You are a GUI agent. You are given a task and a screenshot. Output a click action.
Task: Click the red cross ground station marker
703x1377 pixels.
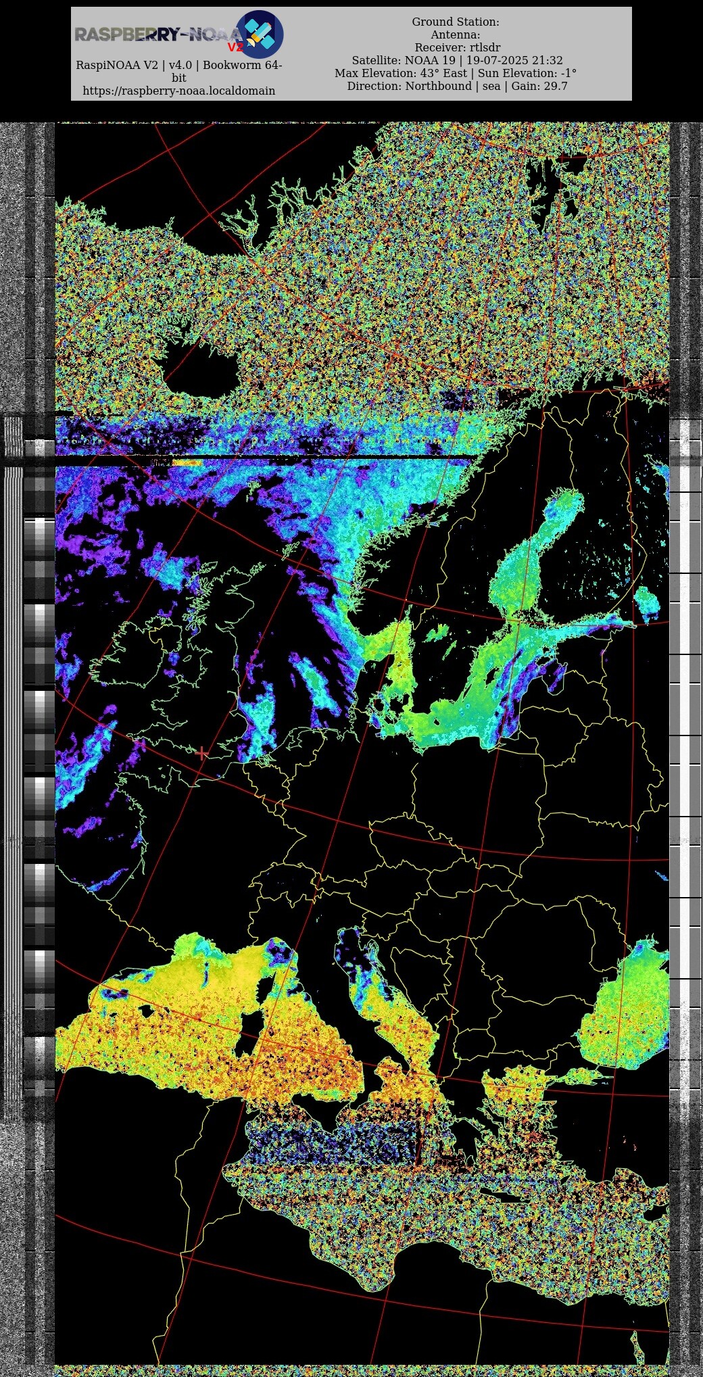pyautogui.click(x=201, y=752)
